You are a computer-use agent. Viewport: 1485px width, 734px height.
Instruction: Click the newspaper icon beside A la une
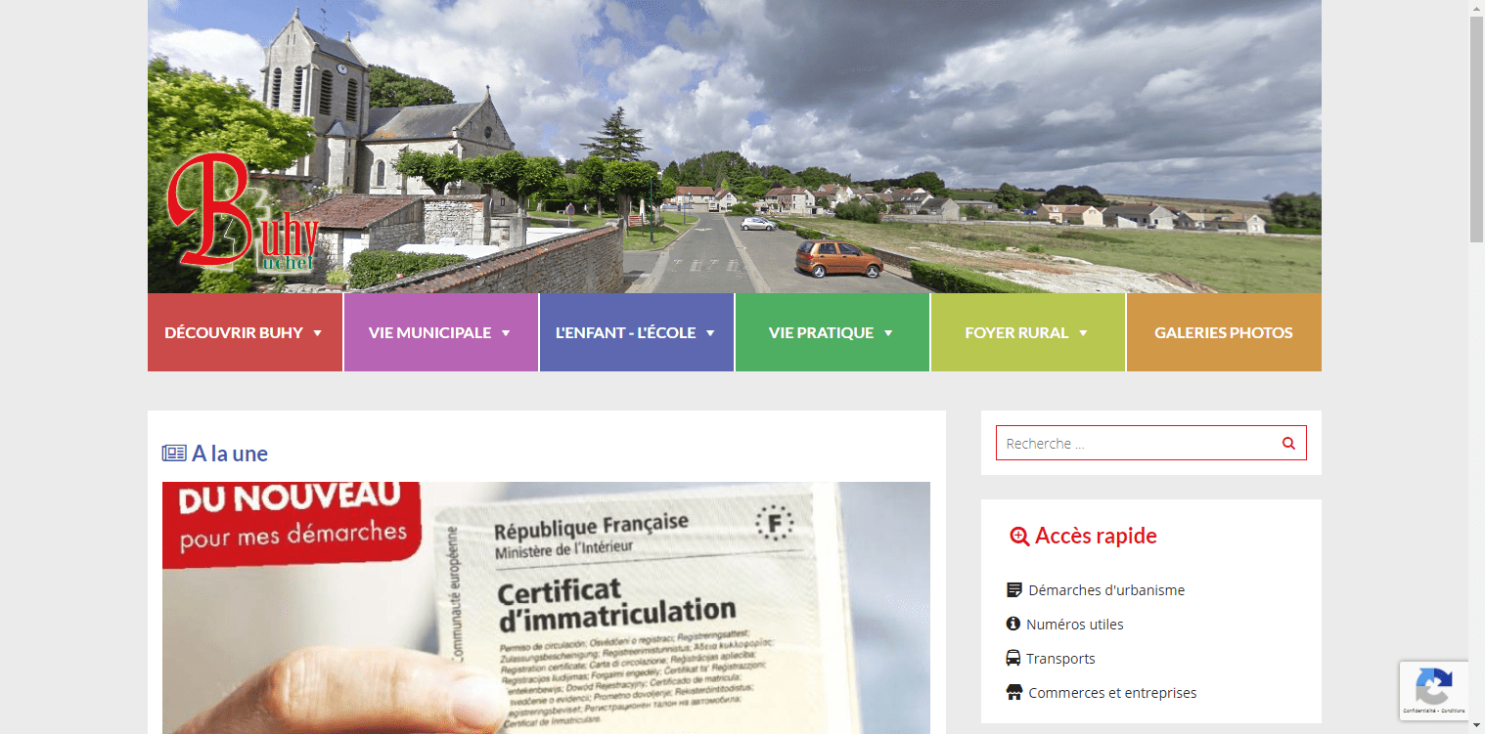[x=174, y=453]
